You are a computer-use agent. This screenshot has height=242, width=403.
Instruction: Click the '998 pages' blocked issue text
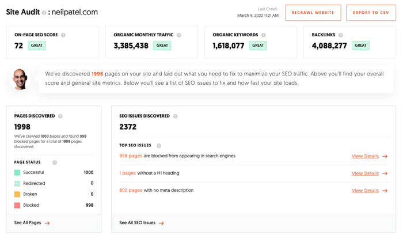click(131, 156)
